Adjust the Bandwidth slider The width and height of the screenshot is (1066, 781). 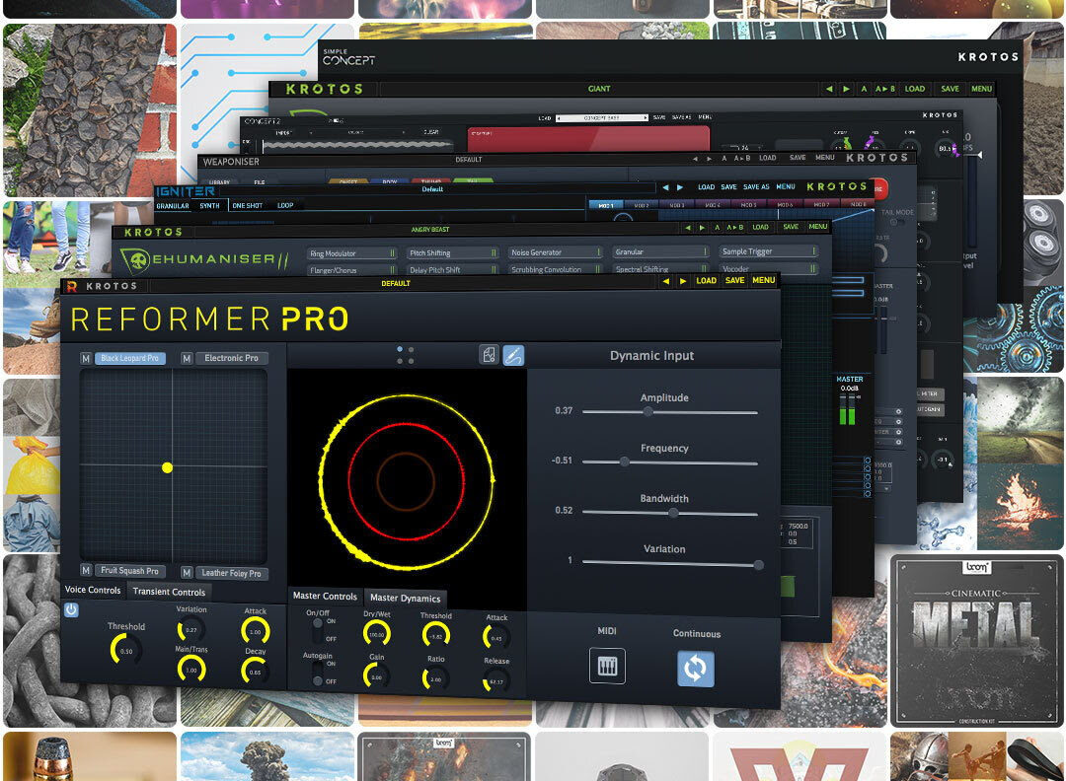point(669,514)
